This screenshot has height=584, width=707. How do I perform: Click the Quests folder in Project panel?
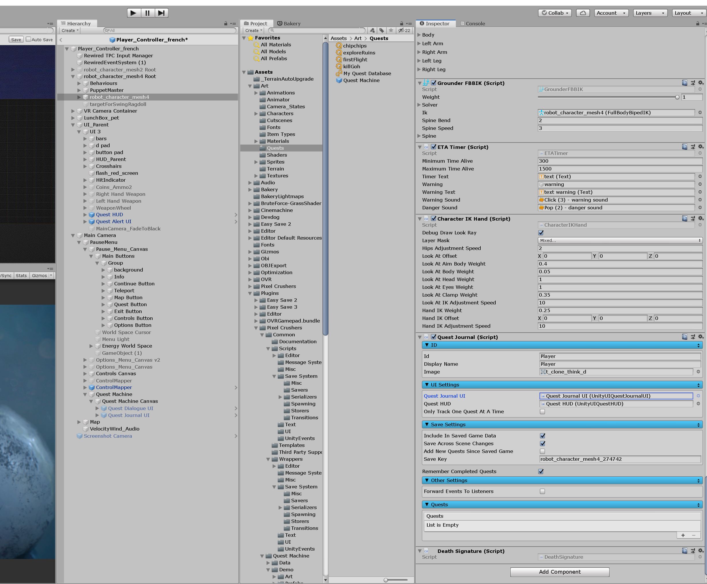point(274,148)
